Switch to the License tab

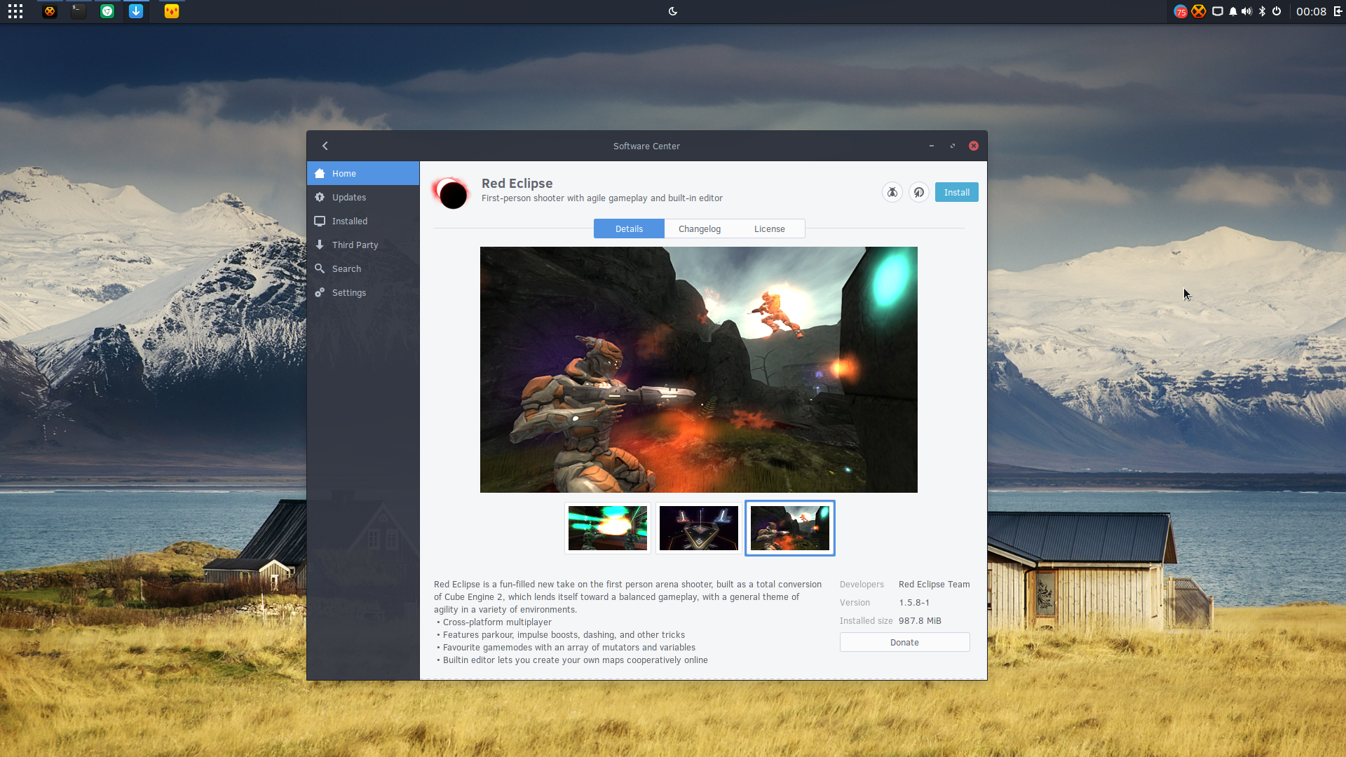(769, 229)
